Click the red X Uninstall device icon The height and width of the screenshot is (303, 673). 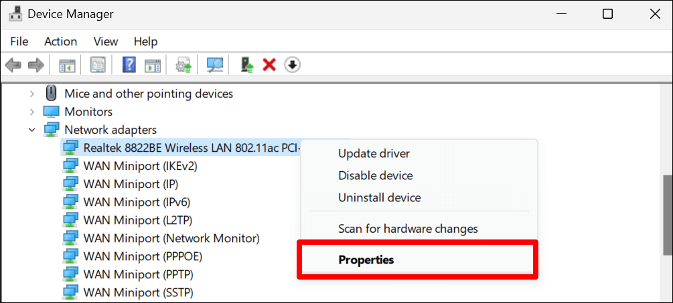[269, 65]
